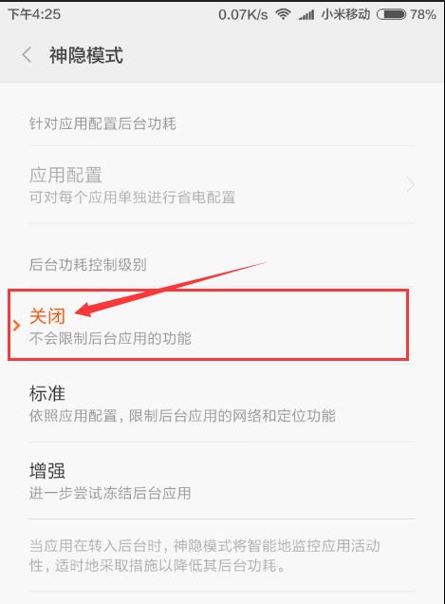Viewport: 445px width, 604px height.
Task: Tap the 下午4:25 clock in status bar
Action: point(34,14)
